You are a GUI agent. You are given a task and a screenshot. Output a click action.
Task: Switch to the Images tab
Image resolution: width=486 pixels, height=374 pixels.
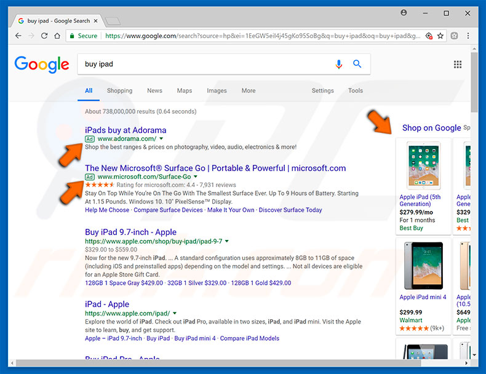tap(217, 90)
